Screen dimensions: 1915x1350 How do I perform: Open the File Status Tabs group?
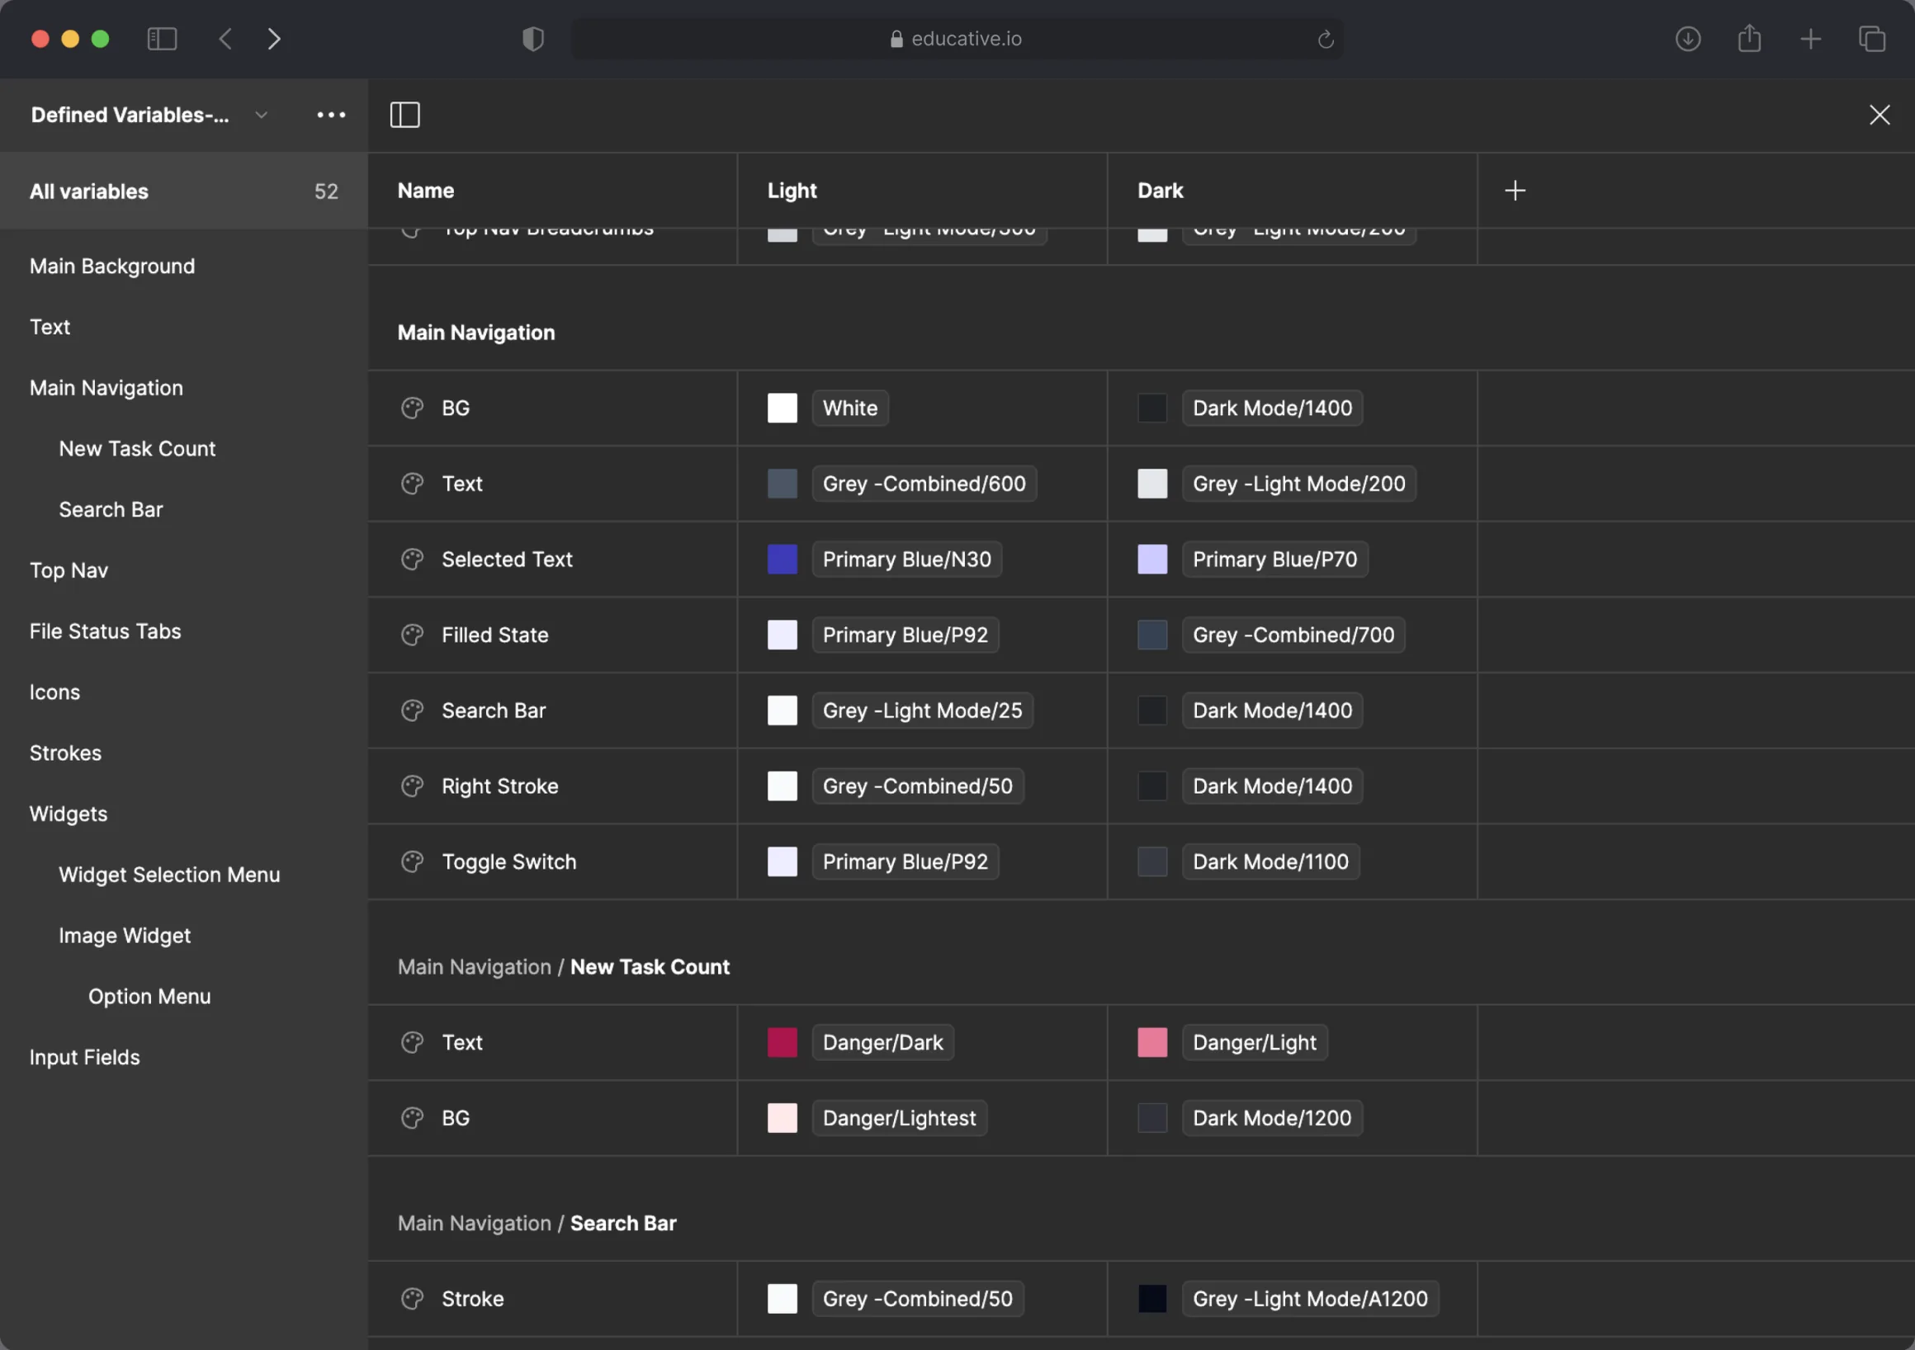(x=105, y=632)
